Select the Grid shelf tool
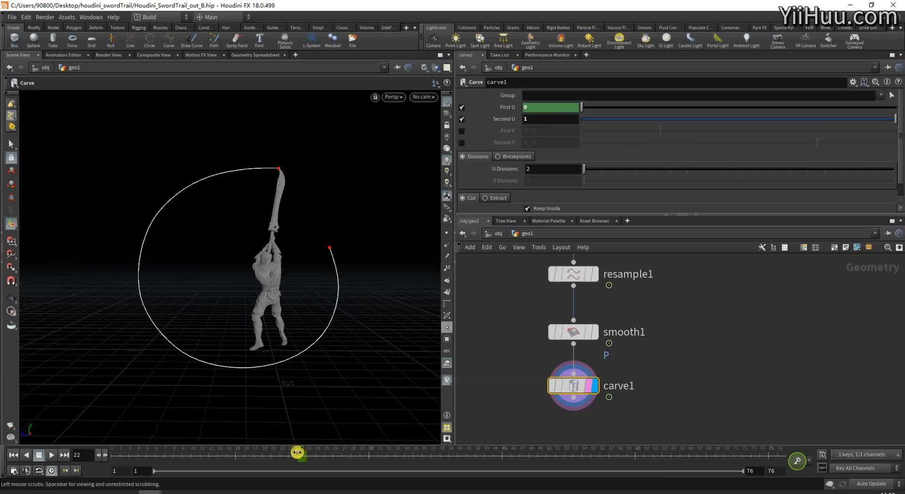The height and width of the screenshot is (494, 905). click(x=91, y=40)
